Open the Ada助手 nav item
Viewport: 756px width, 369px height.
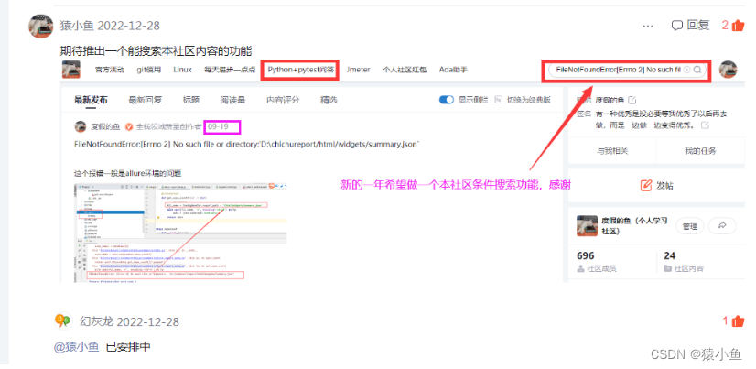[453, 70]
